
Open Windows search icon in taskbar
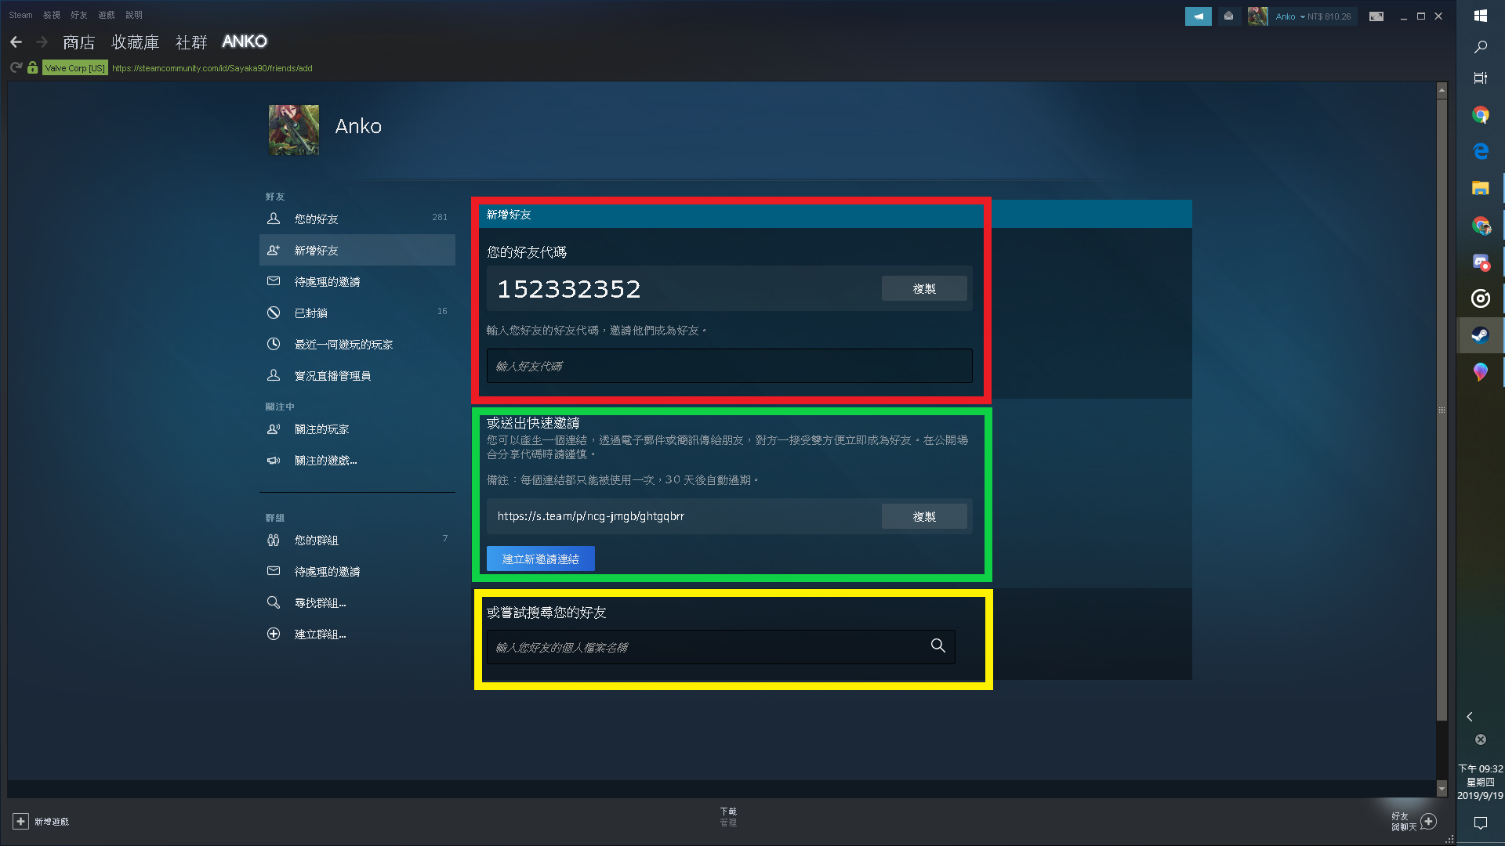pyautogui.click(x=1480, y=47)
